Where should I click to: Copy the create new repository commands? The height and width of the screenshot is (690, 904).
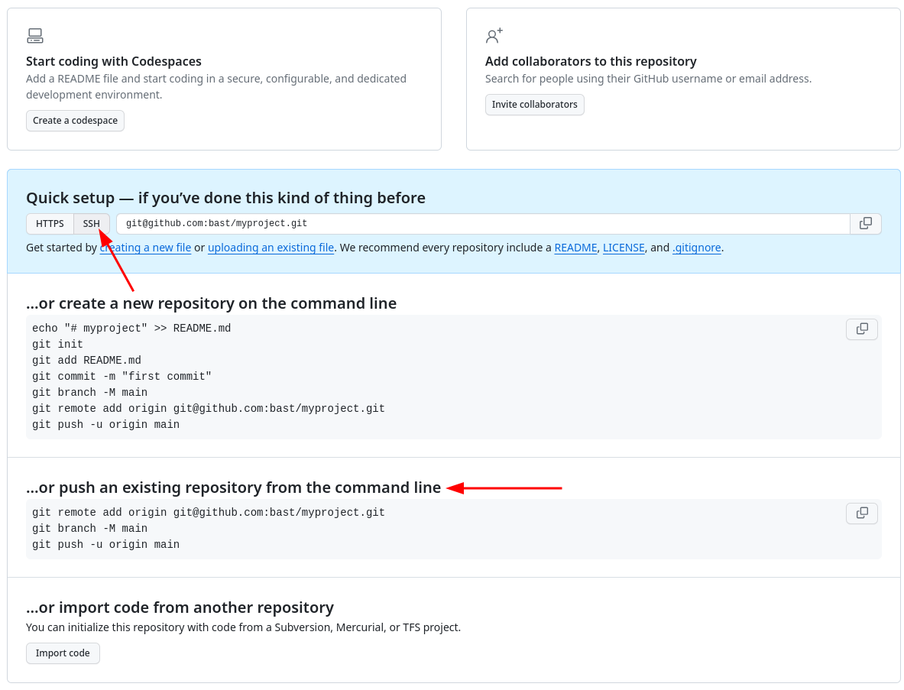(x=861, y=329)
